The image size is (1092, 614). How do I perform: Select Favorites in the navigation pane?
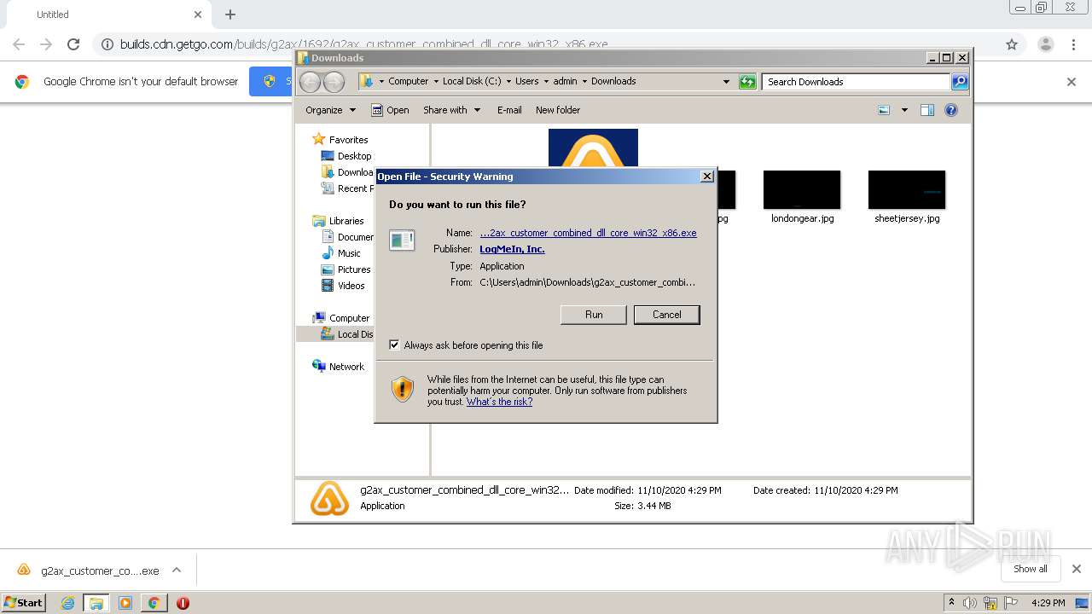tap(348, 140)
